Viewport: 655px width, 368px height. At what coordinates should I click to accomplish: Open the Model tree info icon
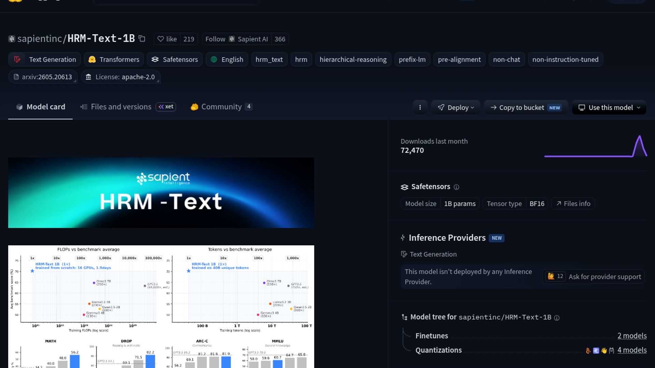pyautogui.click(x=557, y=318)
